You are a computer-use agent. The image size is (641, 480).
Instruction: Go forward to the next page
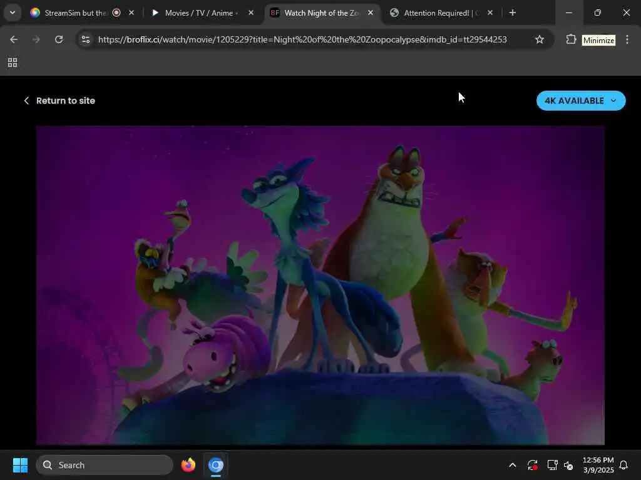pos(36,39)
